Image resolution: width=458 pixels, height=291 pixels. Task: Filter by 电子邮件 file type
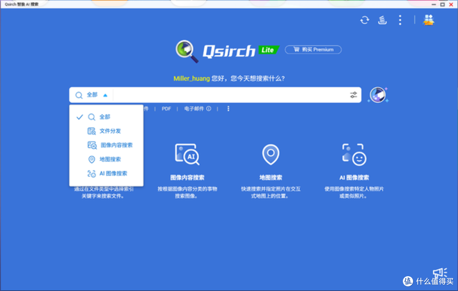coord(194,109)
